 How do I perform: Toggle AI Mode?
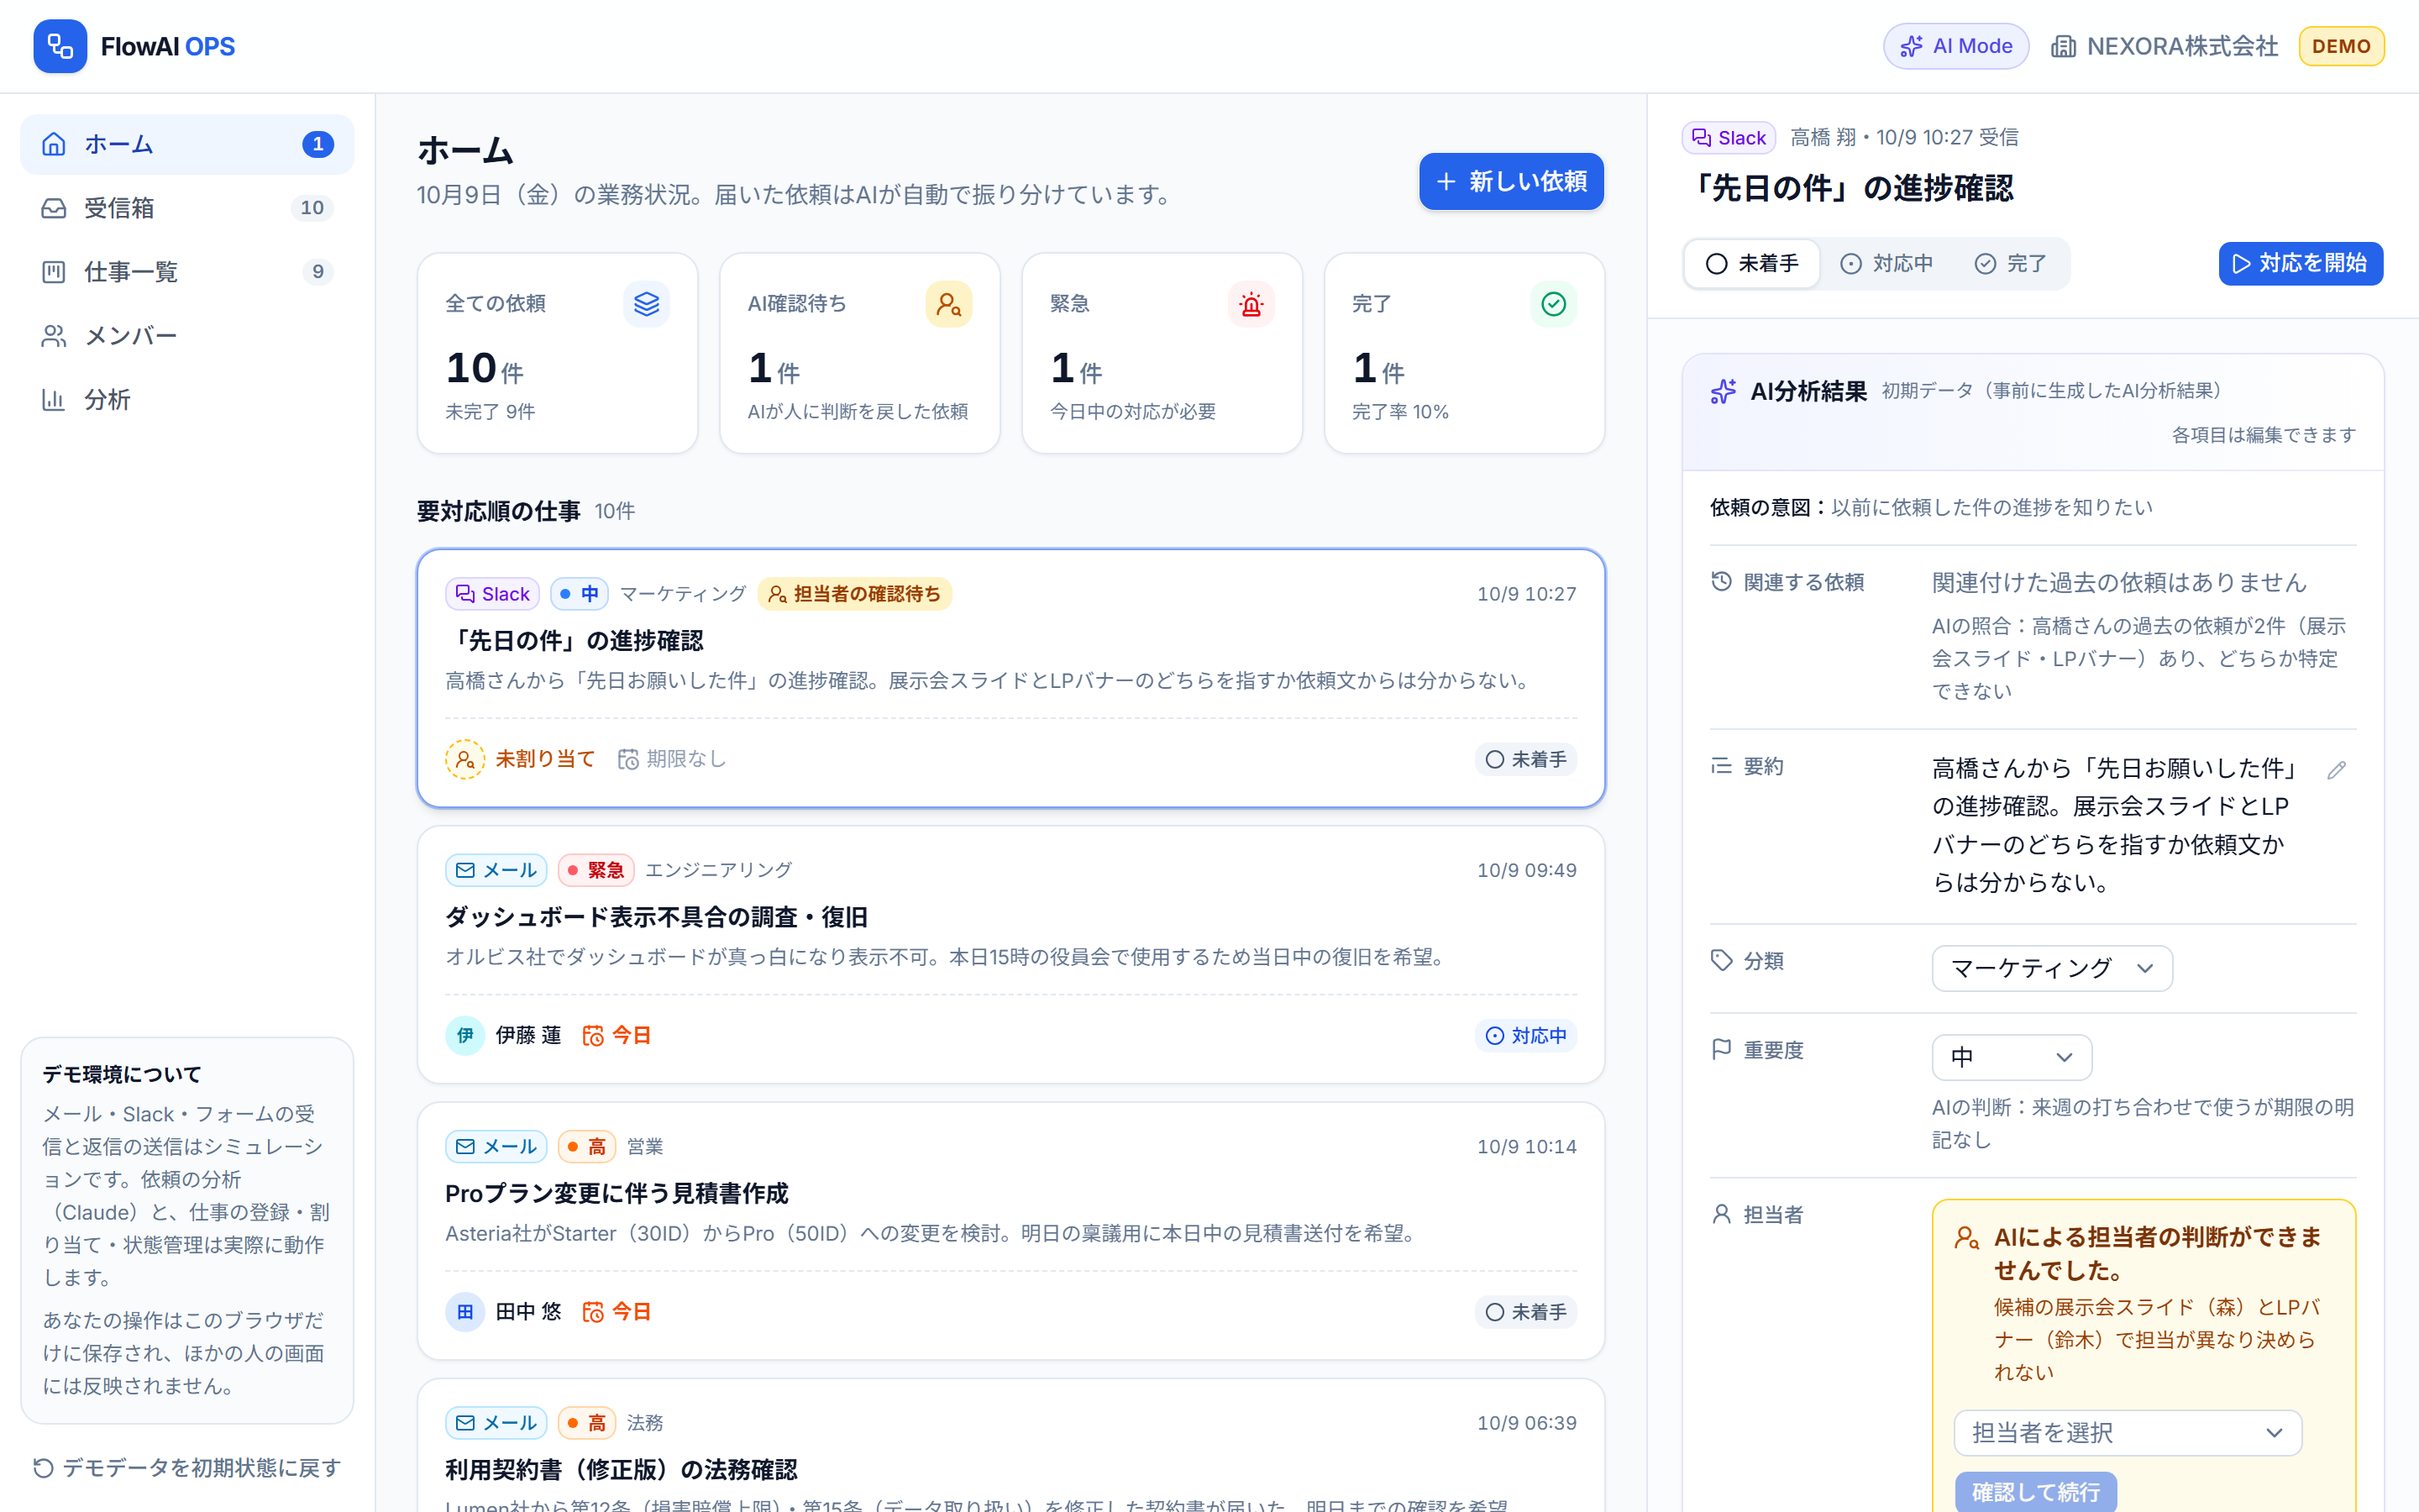click(x=1955, y=46)
